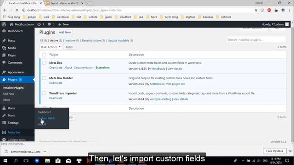Filter plugins by Inactive
The width and height of the screenshot is (294, 165).
pyautogui.click(x=70, y=40)
